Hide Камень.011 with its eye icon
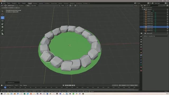Viewport: 169px width, 95px height. (x=167, y=31)
